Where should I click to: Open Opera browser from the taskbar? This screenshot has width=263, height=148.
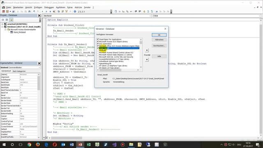55,144
